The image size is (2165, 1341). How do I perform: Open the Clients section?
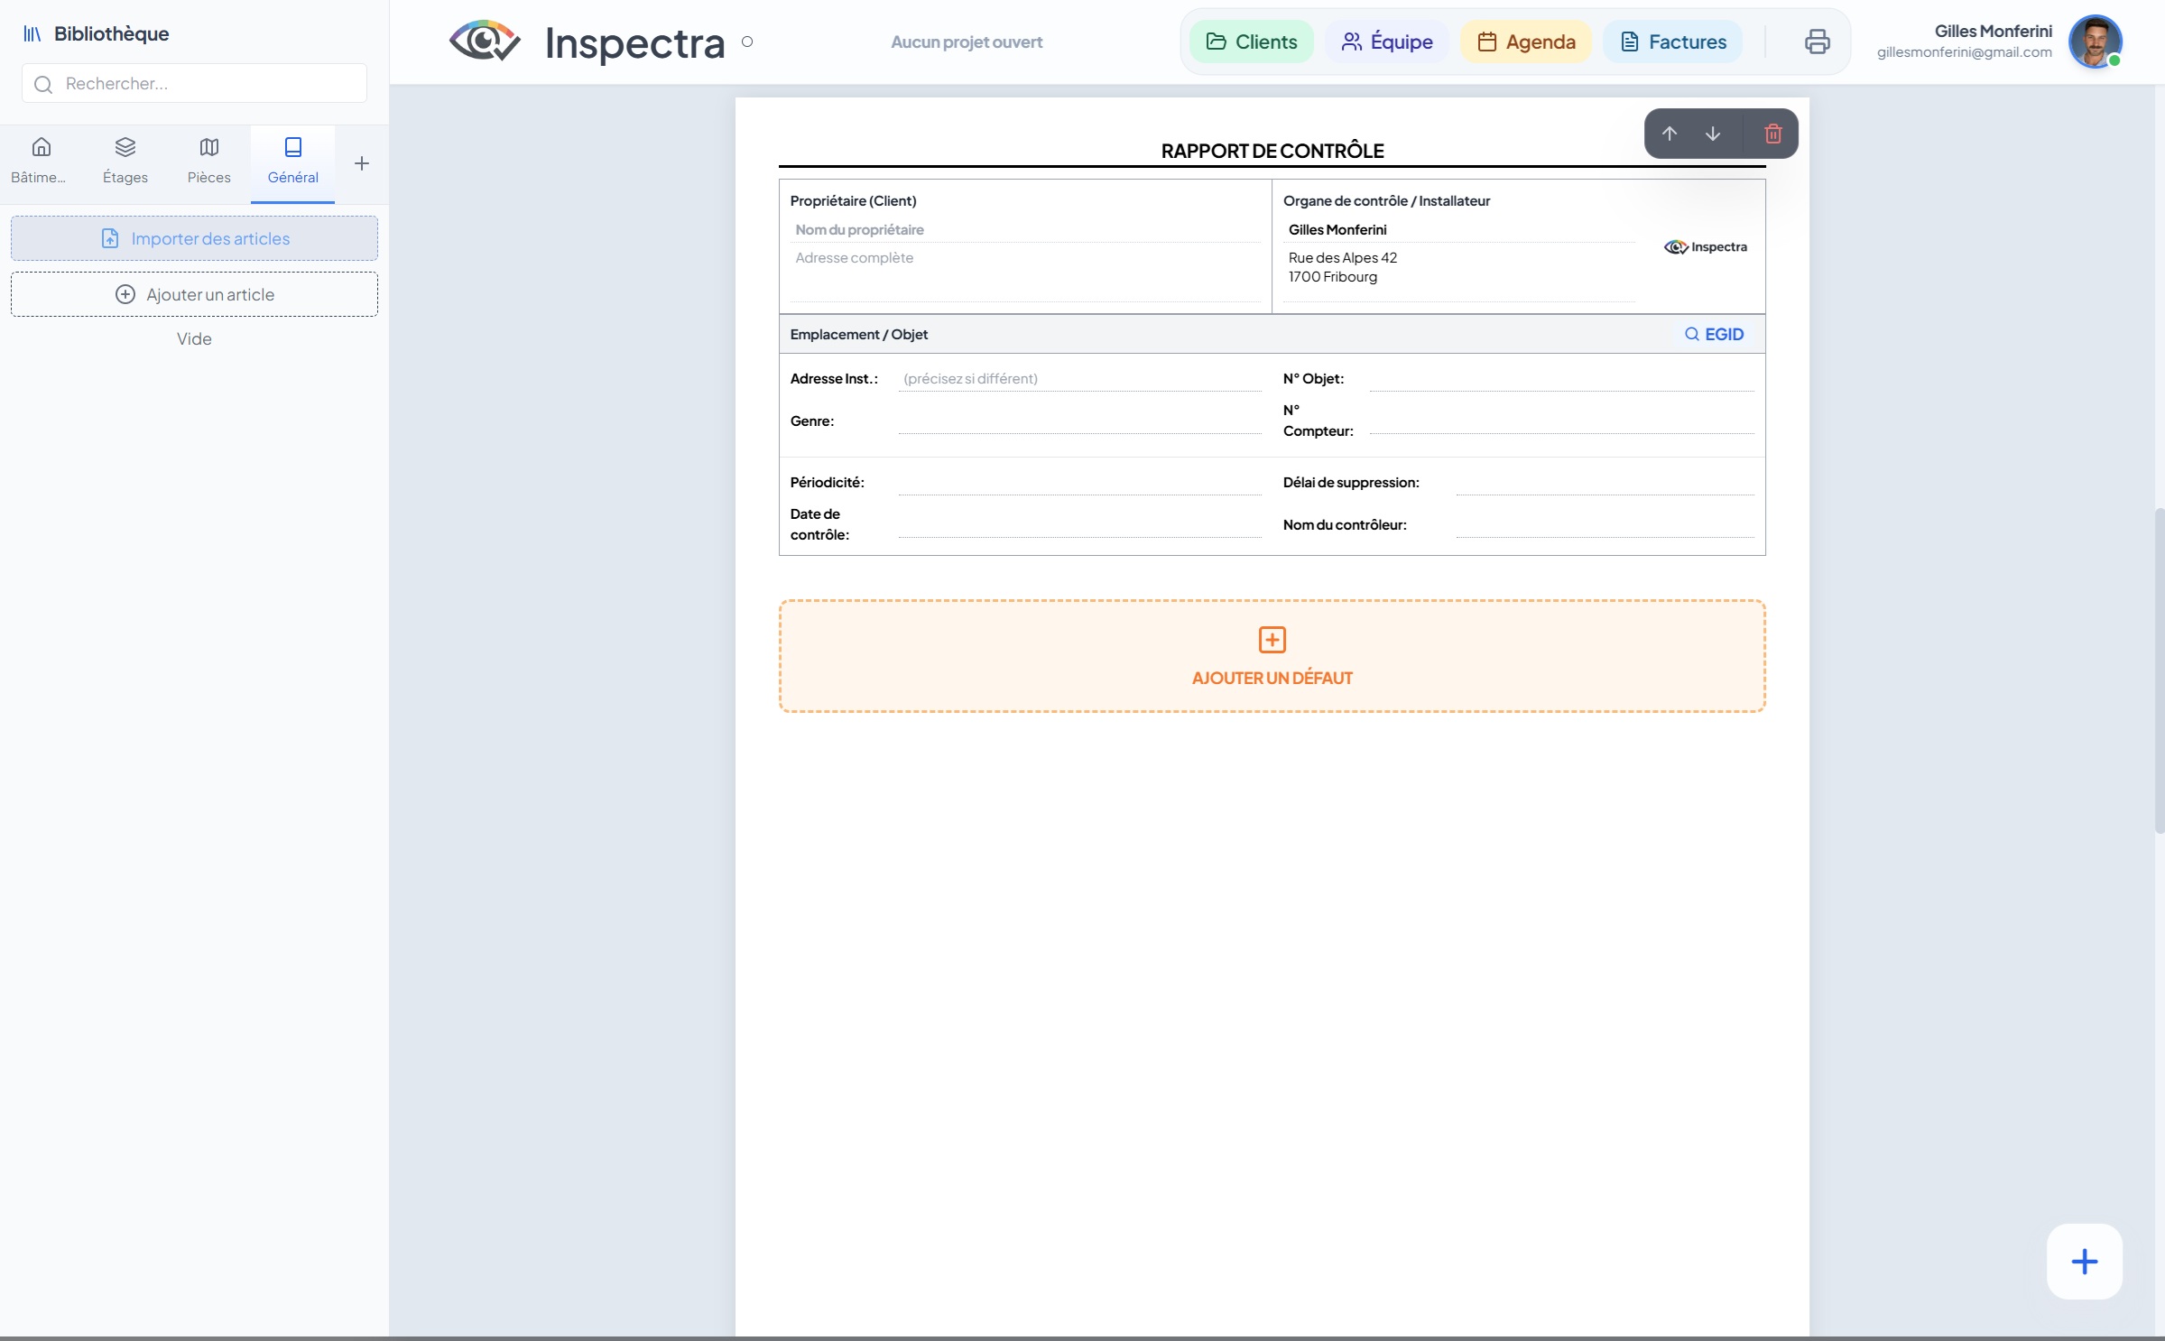[1251, 42]
